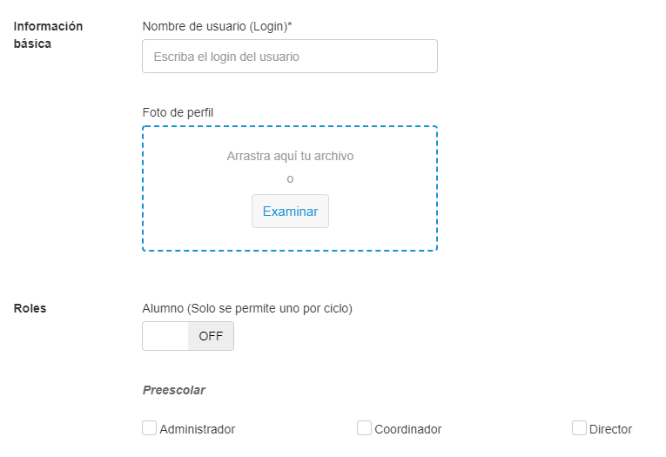Click the 'o' separator in the upload area

click(290, 178)
